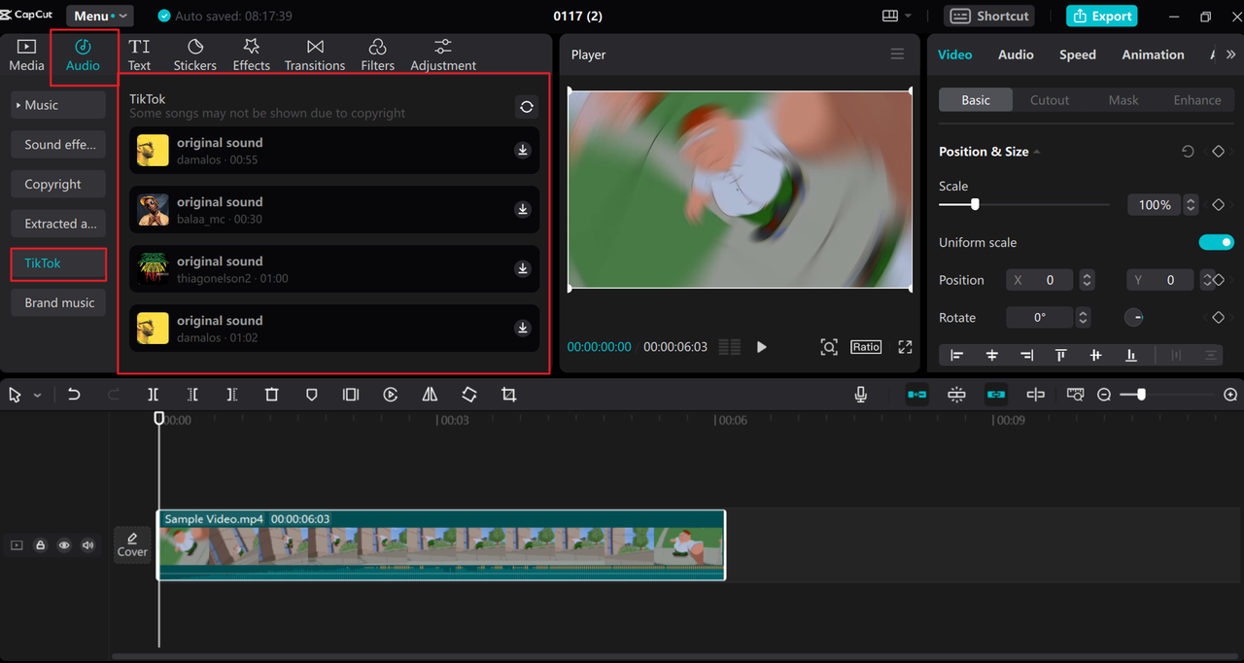Align clip to left edge

click(957, 356)
